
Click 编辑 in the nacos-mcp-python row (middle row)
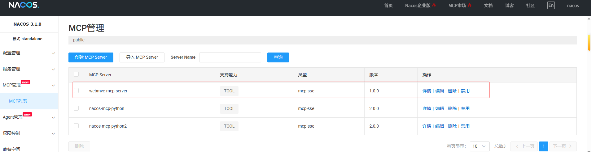pos(440,108)
